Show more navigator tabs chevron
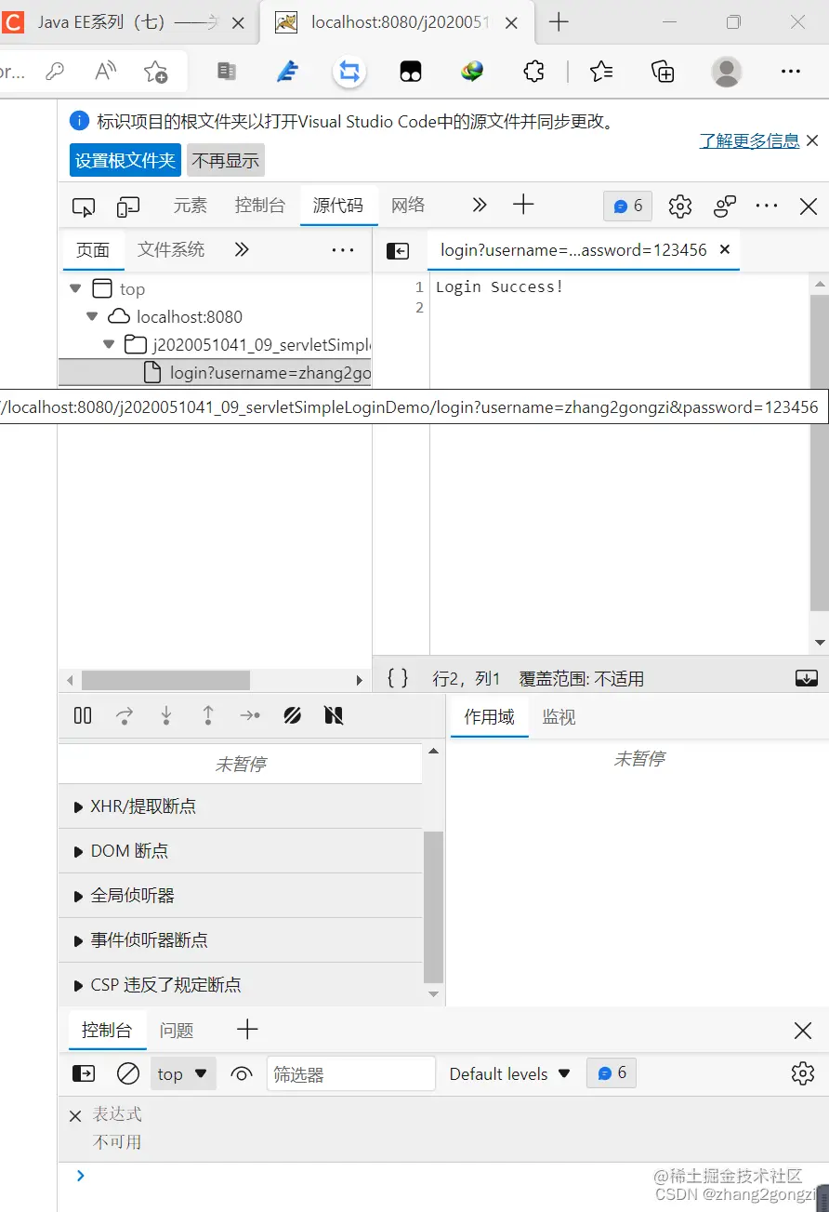The image size is (829, 1212). coord(242,249)
